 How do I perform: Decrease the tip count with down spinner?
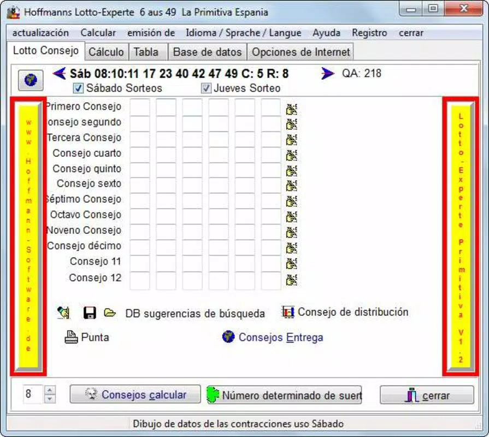click(x=50, y=399)
